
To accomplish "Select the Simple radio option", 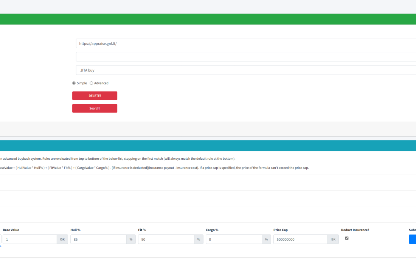I will (74, 83).
